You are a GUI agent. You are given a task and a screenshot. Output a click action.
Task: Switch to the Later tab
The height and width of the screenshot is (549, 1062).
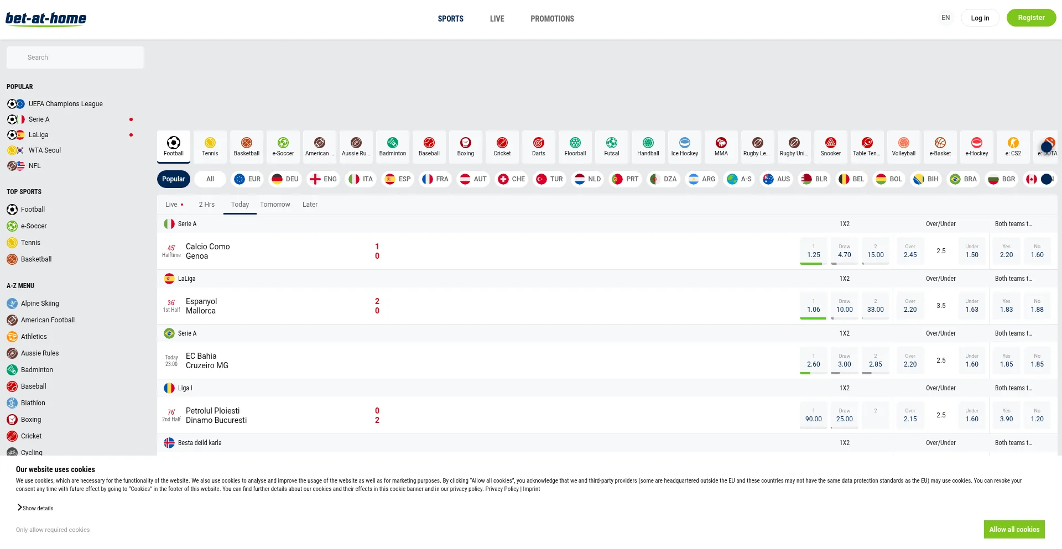(310, 205)
